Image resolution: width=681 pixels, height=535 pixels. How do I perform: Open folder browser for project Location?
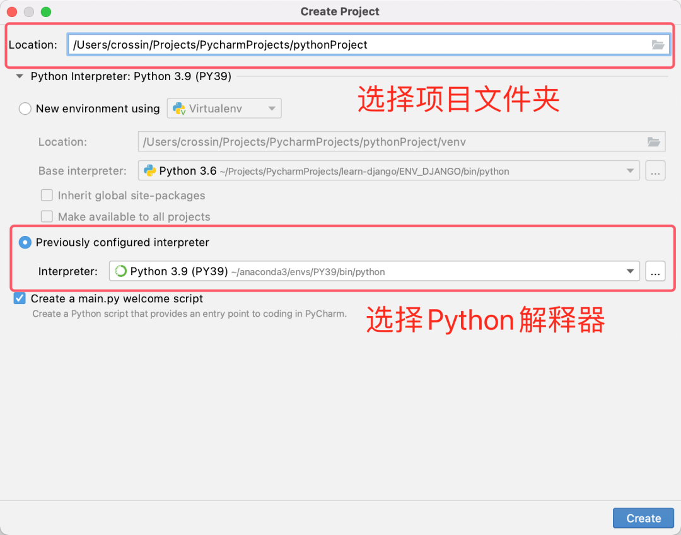point(658,45)
